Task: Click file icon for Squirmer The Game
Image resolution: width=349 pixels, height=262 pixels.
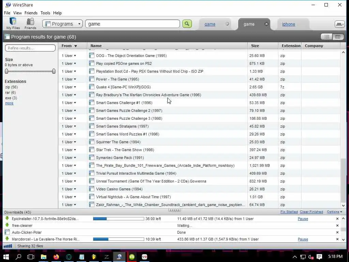Action: pos(91,142)
